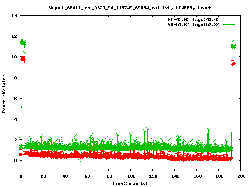Click the y-axis tick label '4'
The height and width of the screenshot is (187, 249).
tap(16, 119)
